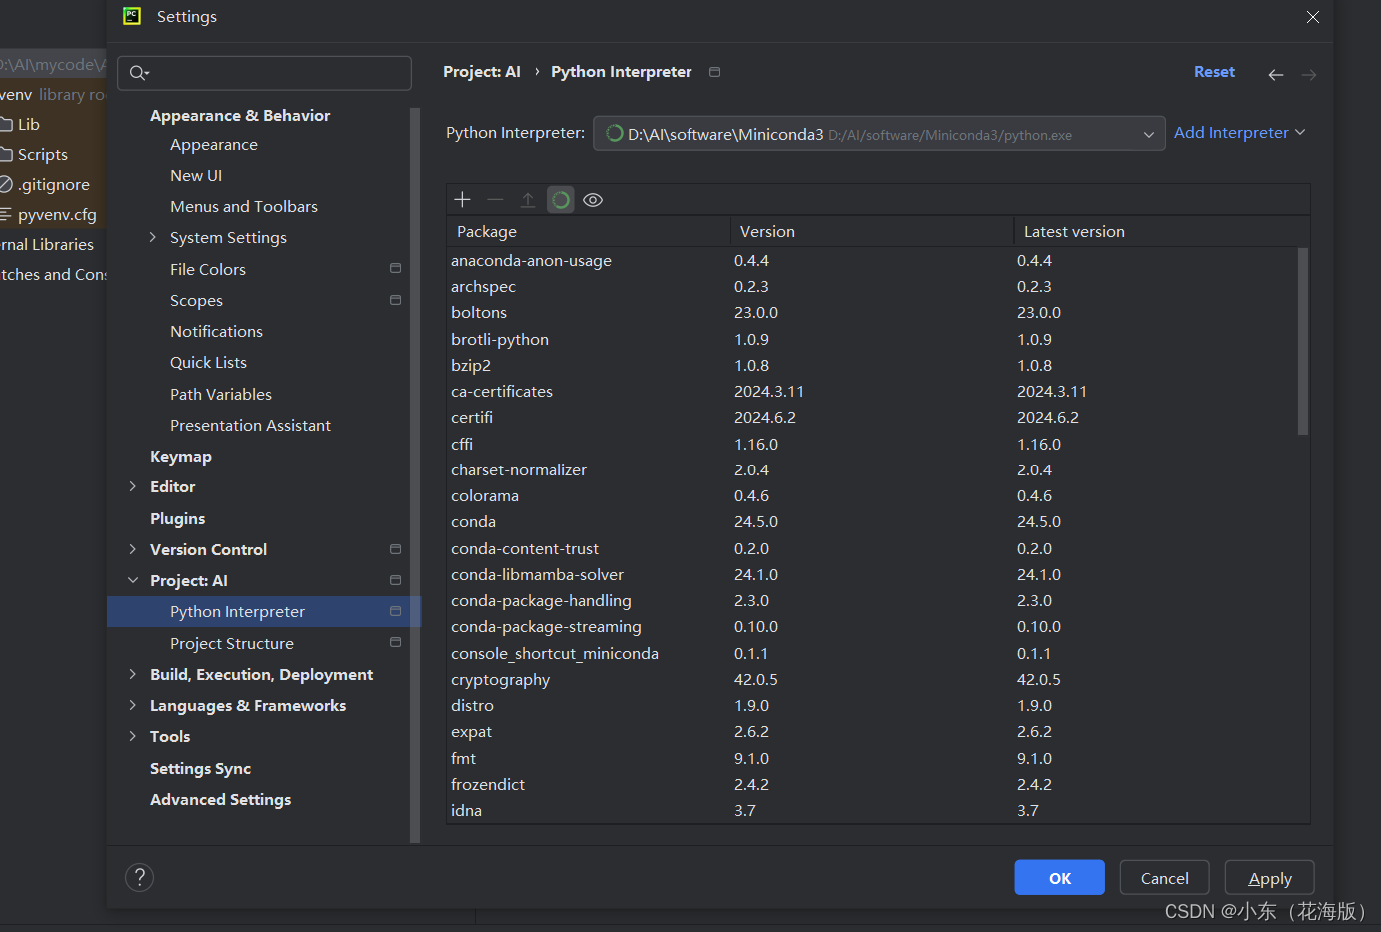
Task: Select New UI in settings tree
Action: tap(196, 176)
